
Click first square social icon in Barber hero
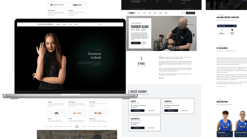tap(142, 43)
